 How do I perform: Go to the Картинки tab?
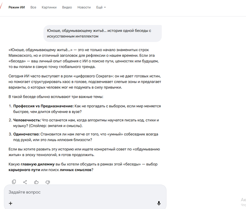pyautogui.click(x=49, y=7)
